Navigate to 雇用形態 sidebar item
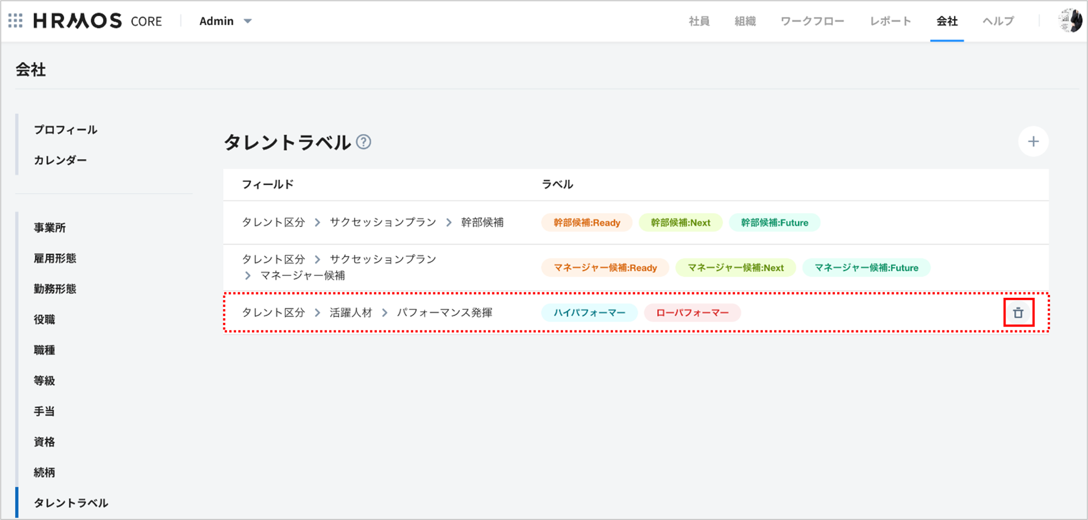Screen dimensions: 1088x520 point(55,259)
